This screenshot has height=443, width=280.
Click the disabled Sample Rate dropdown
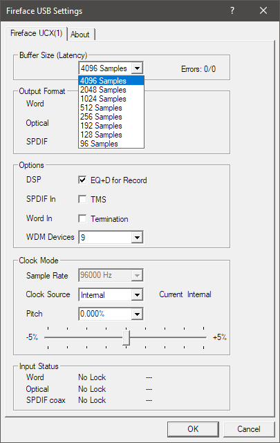click(111, 275)
